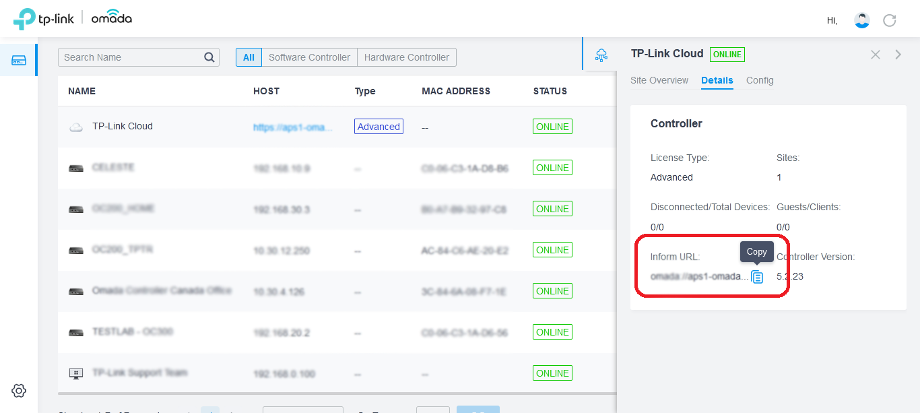
Task: Click the omada://aps1-omada... Inform URL text
Action: point(699,276)
